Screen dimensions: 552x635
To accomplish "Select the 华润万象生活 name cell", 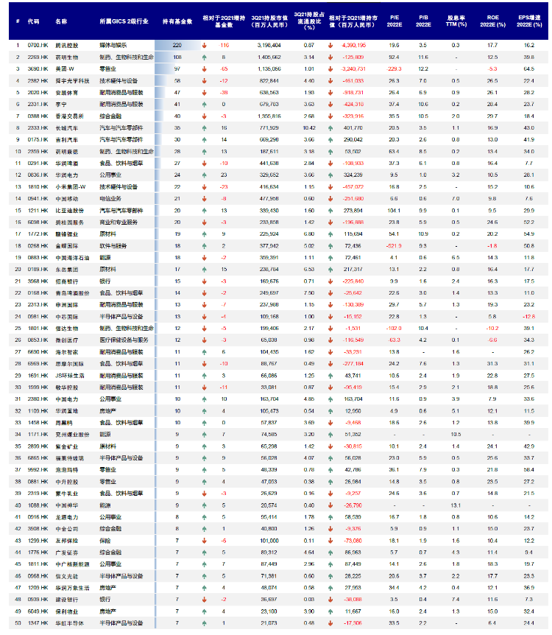I will coord(72,588).
